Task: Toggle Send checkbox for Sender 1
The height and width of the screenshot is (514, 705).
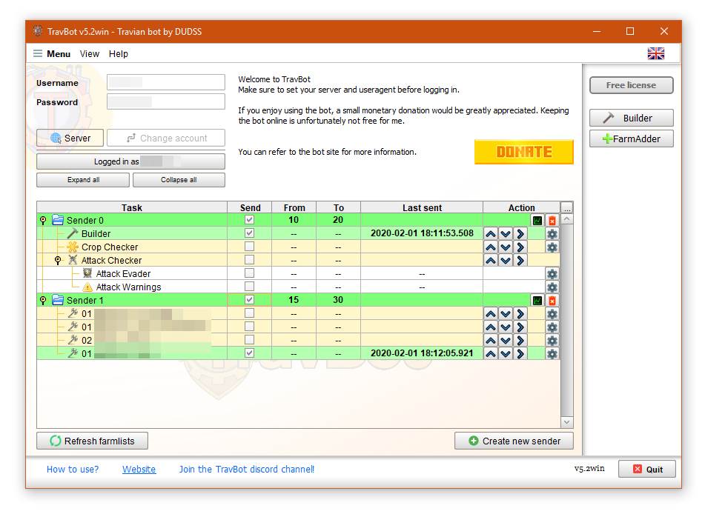Action: click(249, 300)
